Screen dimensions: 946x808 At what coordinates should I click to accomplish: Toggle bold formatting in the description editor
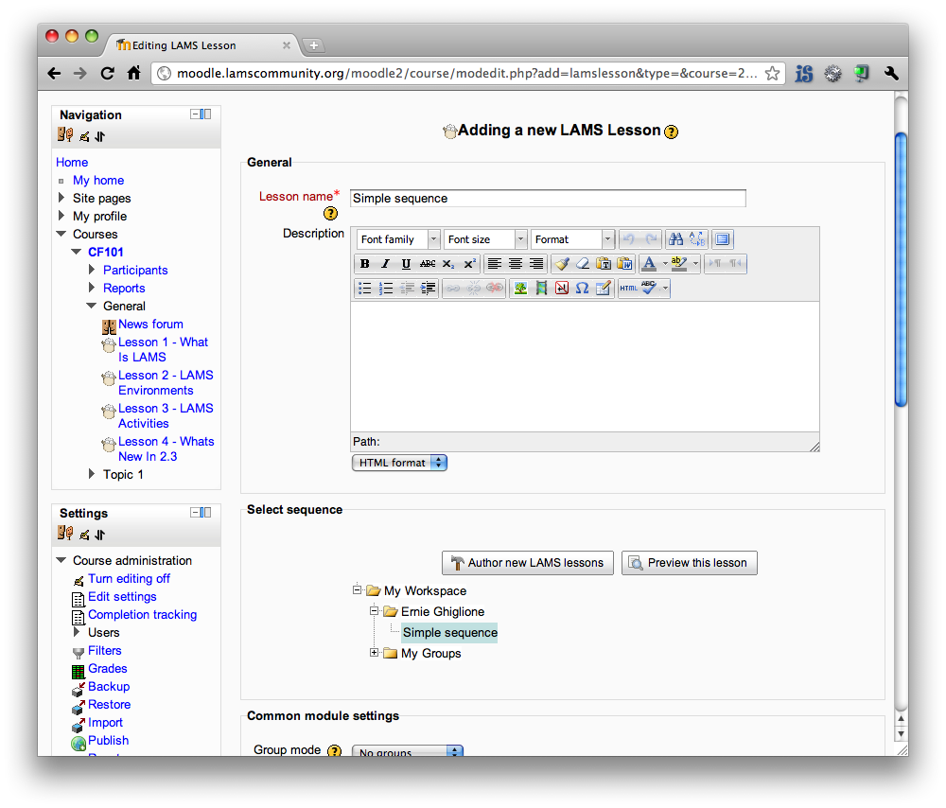pos(365,264)
